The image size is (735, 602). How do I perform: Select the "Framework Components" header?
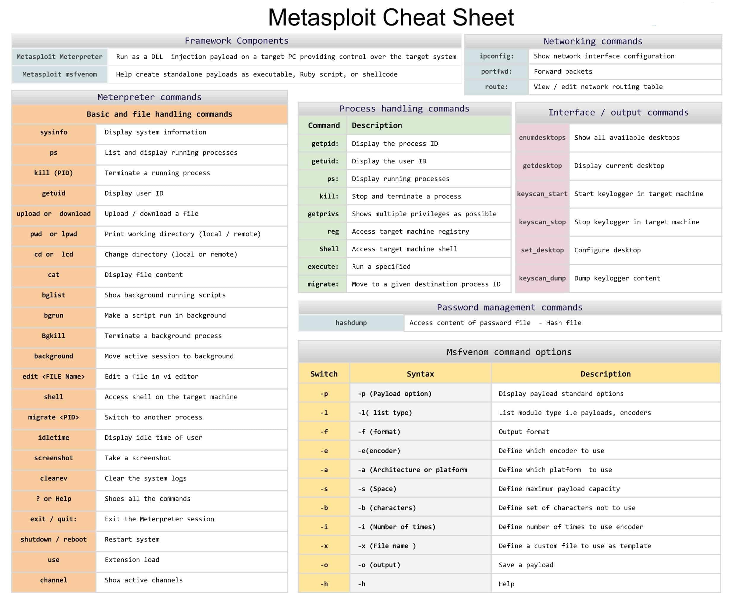point(236,41)
